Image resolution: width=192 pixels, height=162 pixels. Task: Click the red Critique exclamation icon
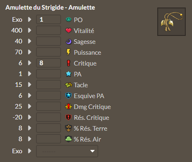(x=69, y=63)
